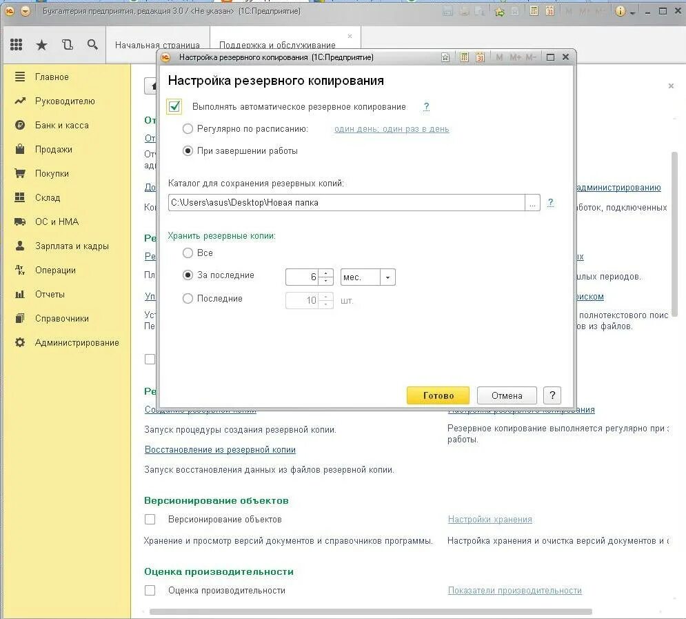
Task: Click Зарплата и кадры person icon
Action: [20, 246]
